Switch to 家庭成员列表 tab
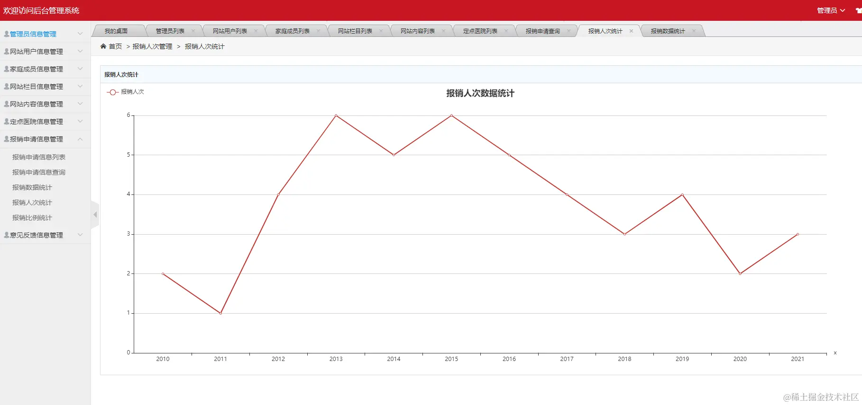Image resolution: width=862 pixels, height=405 pixels. coord(293,31)
